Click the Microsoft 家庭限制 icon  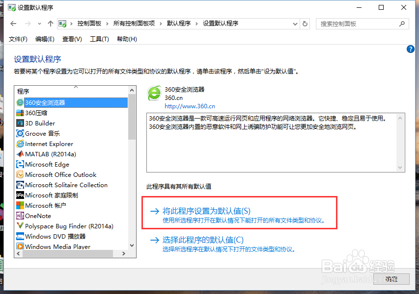point(20,196)
